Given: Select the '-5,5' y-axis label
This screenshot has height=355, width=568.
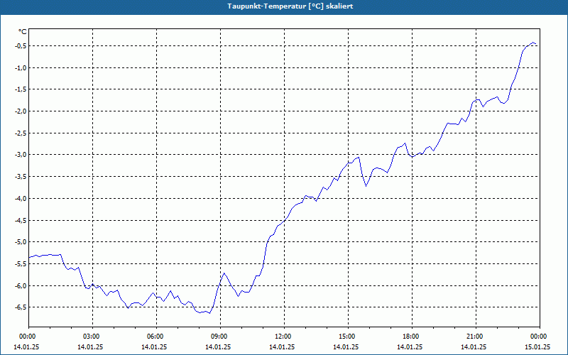Looking at the screenshot, I should click(21, 264).
